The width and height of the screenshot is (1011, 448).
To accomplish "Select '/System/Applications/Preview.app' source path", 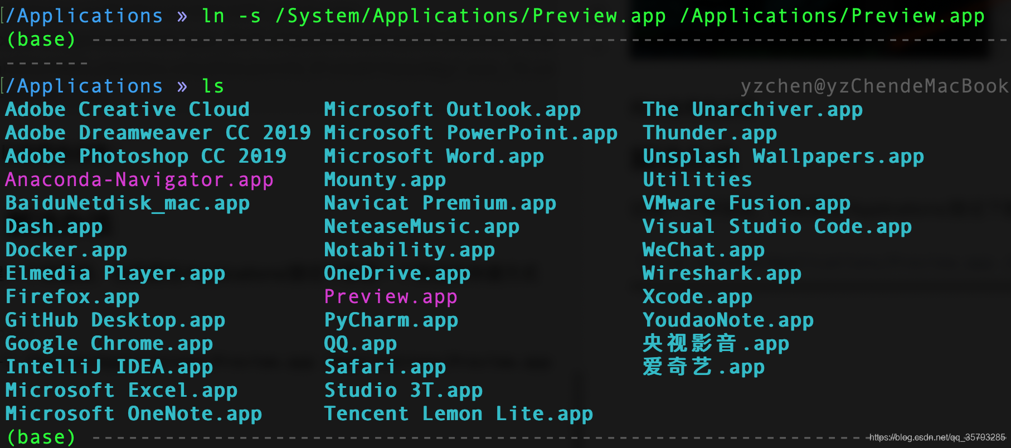I will tap(471, 16).
